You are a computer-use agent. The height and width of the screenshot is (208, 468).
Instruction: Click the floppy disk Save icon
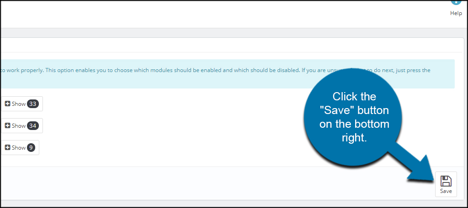tap(446, 181)
